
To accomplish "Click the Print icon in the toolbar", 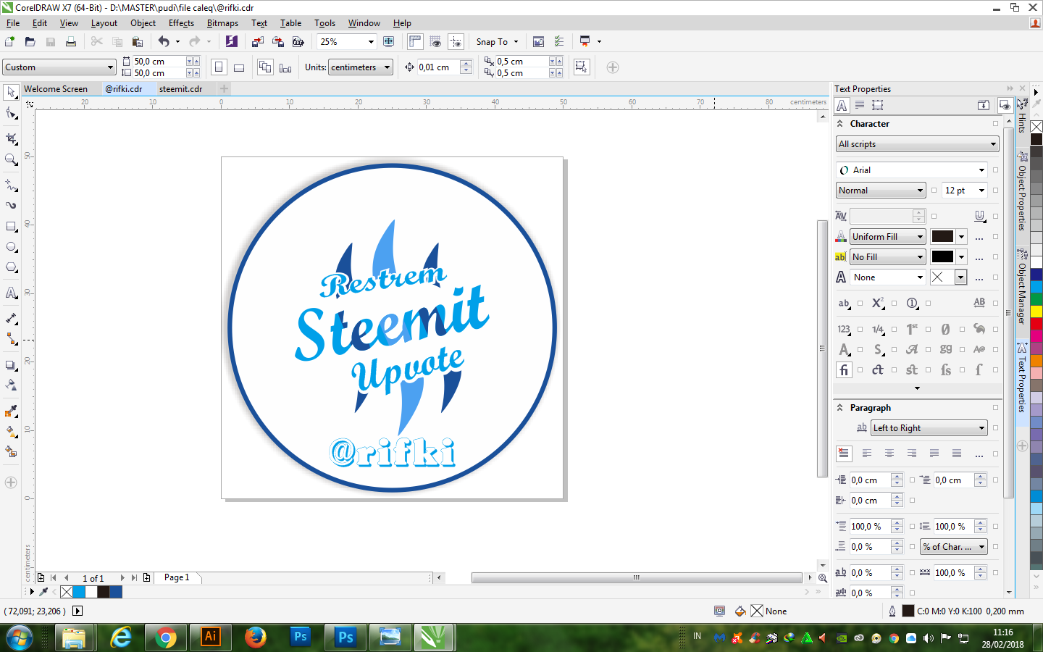I will [70, 41].
